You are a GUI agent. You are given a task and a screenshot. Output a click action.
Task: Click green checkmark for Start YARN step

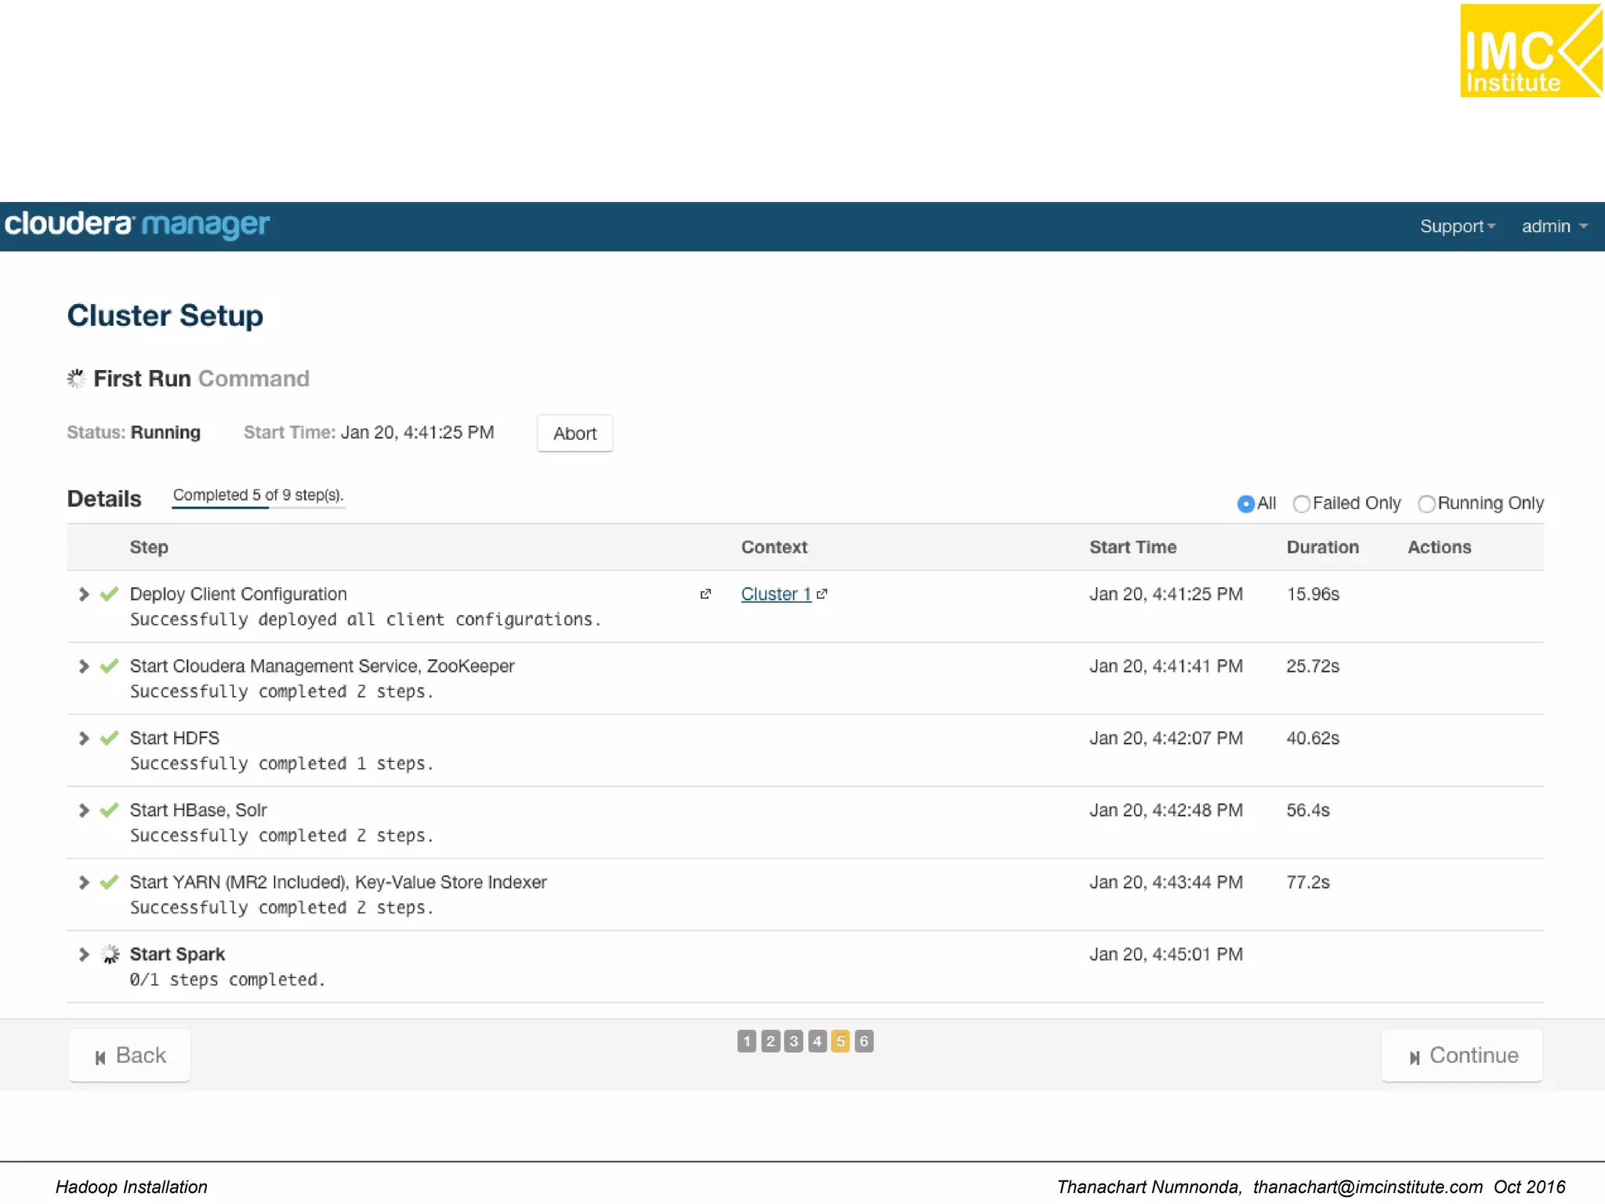[x=110, y=883]
